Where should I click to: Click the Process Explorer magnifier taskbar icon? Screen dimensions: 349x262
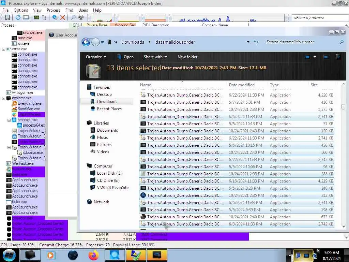115,255
